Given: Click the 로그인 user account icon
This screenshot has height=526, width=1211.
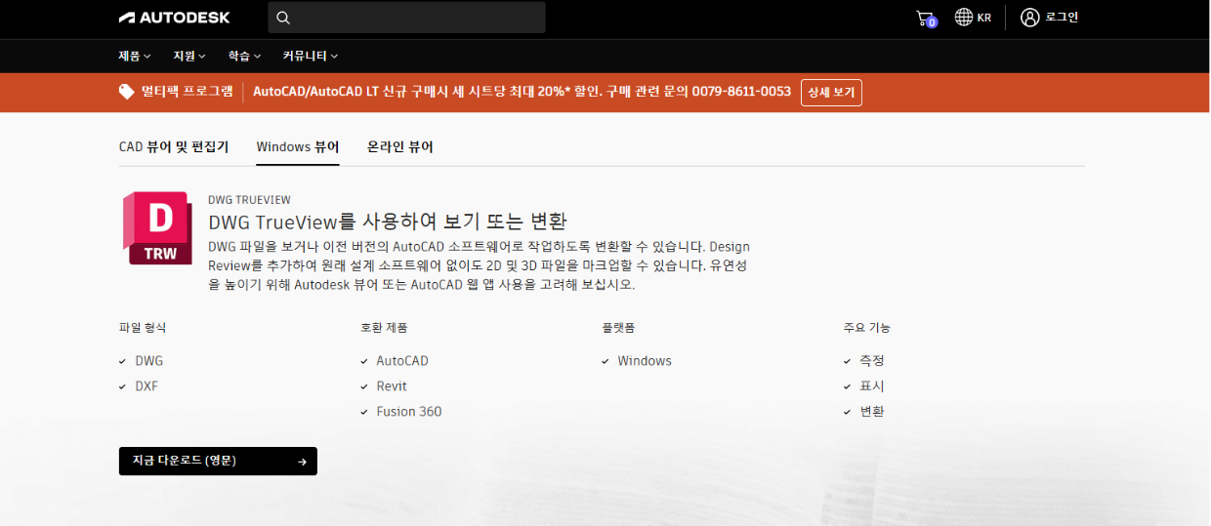Looking at the screenshot, I should click(1029, 18).
